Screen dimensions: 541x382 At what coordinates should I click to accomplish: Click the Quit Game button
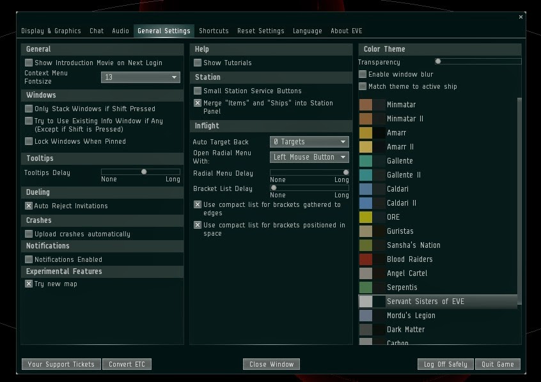coord(498,364)
